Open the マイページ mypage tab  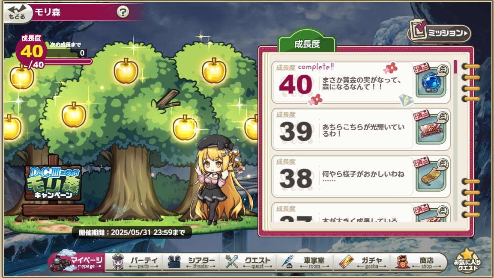[x=77, y=262]
